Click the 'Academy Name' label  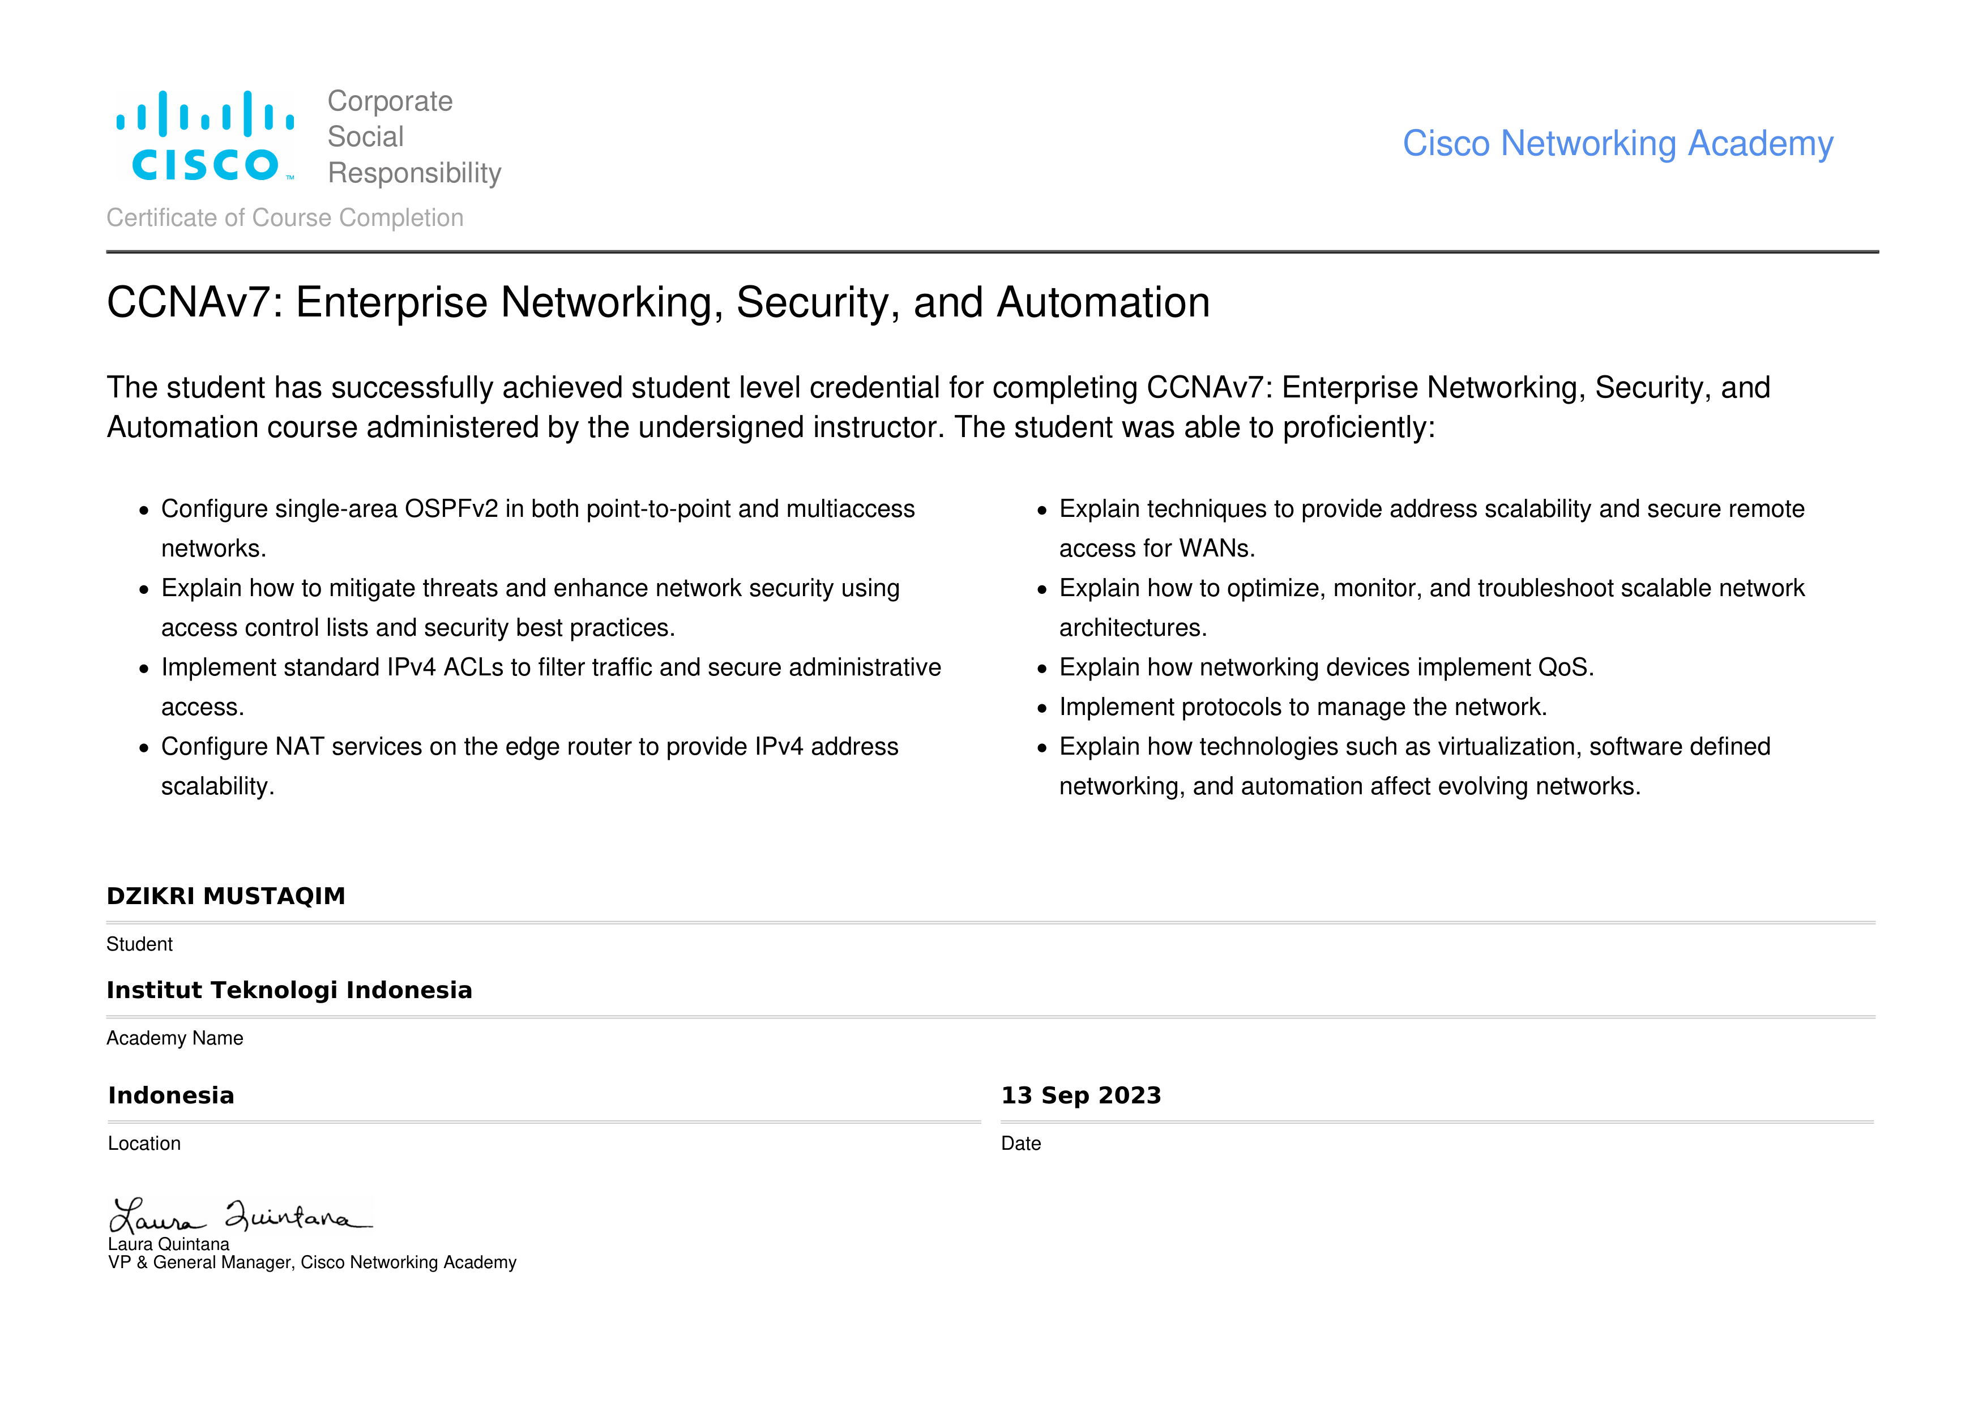175,1038
